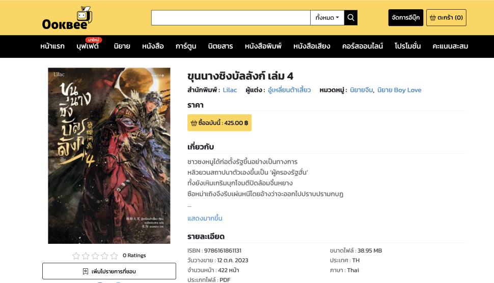
Task: Open the นิยาย Boy Love category link
Action: (399, 90)
